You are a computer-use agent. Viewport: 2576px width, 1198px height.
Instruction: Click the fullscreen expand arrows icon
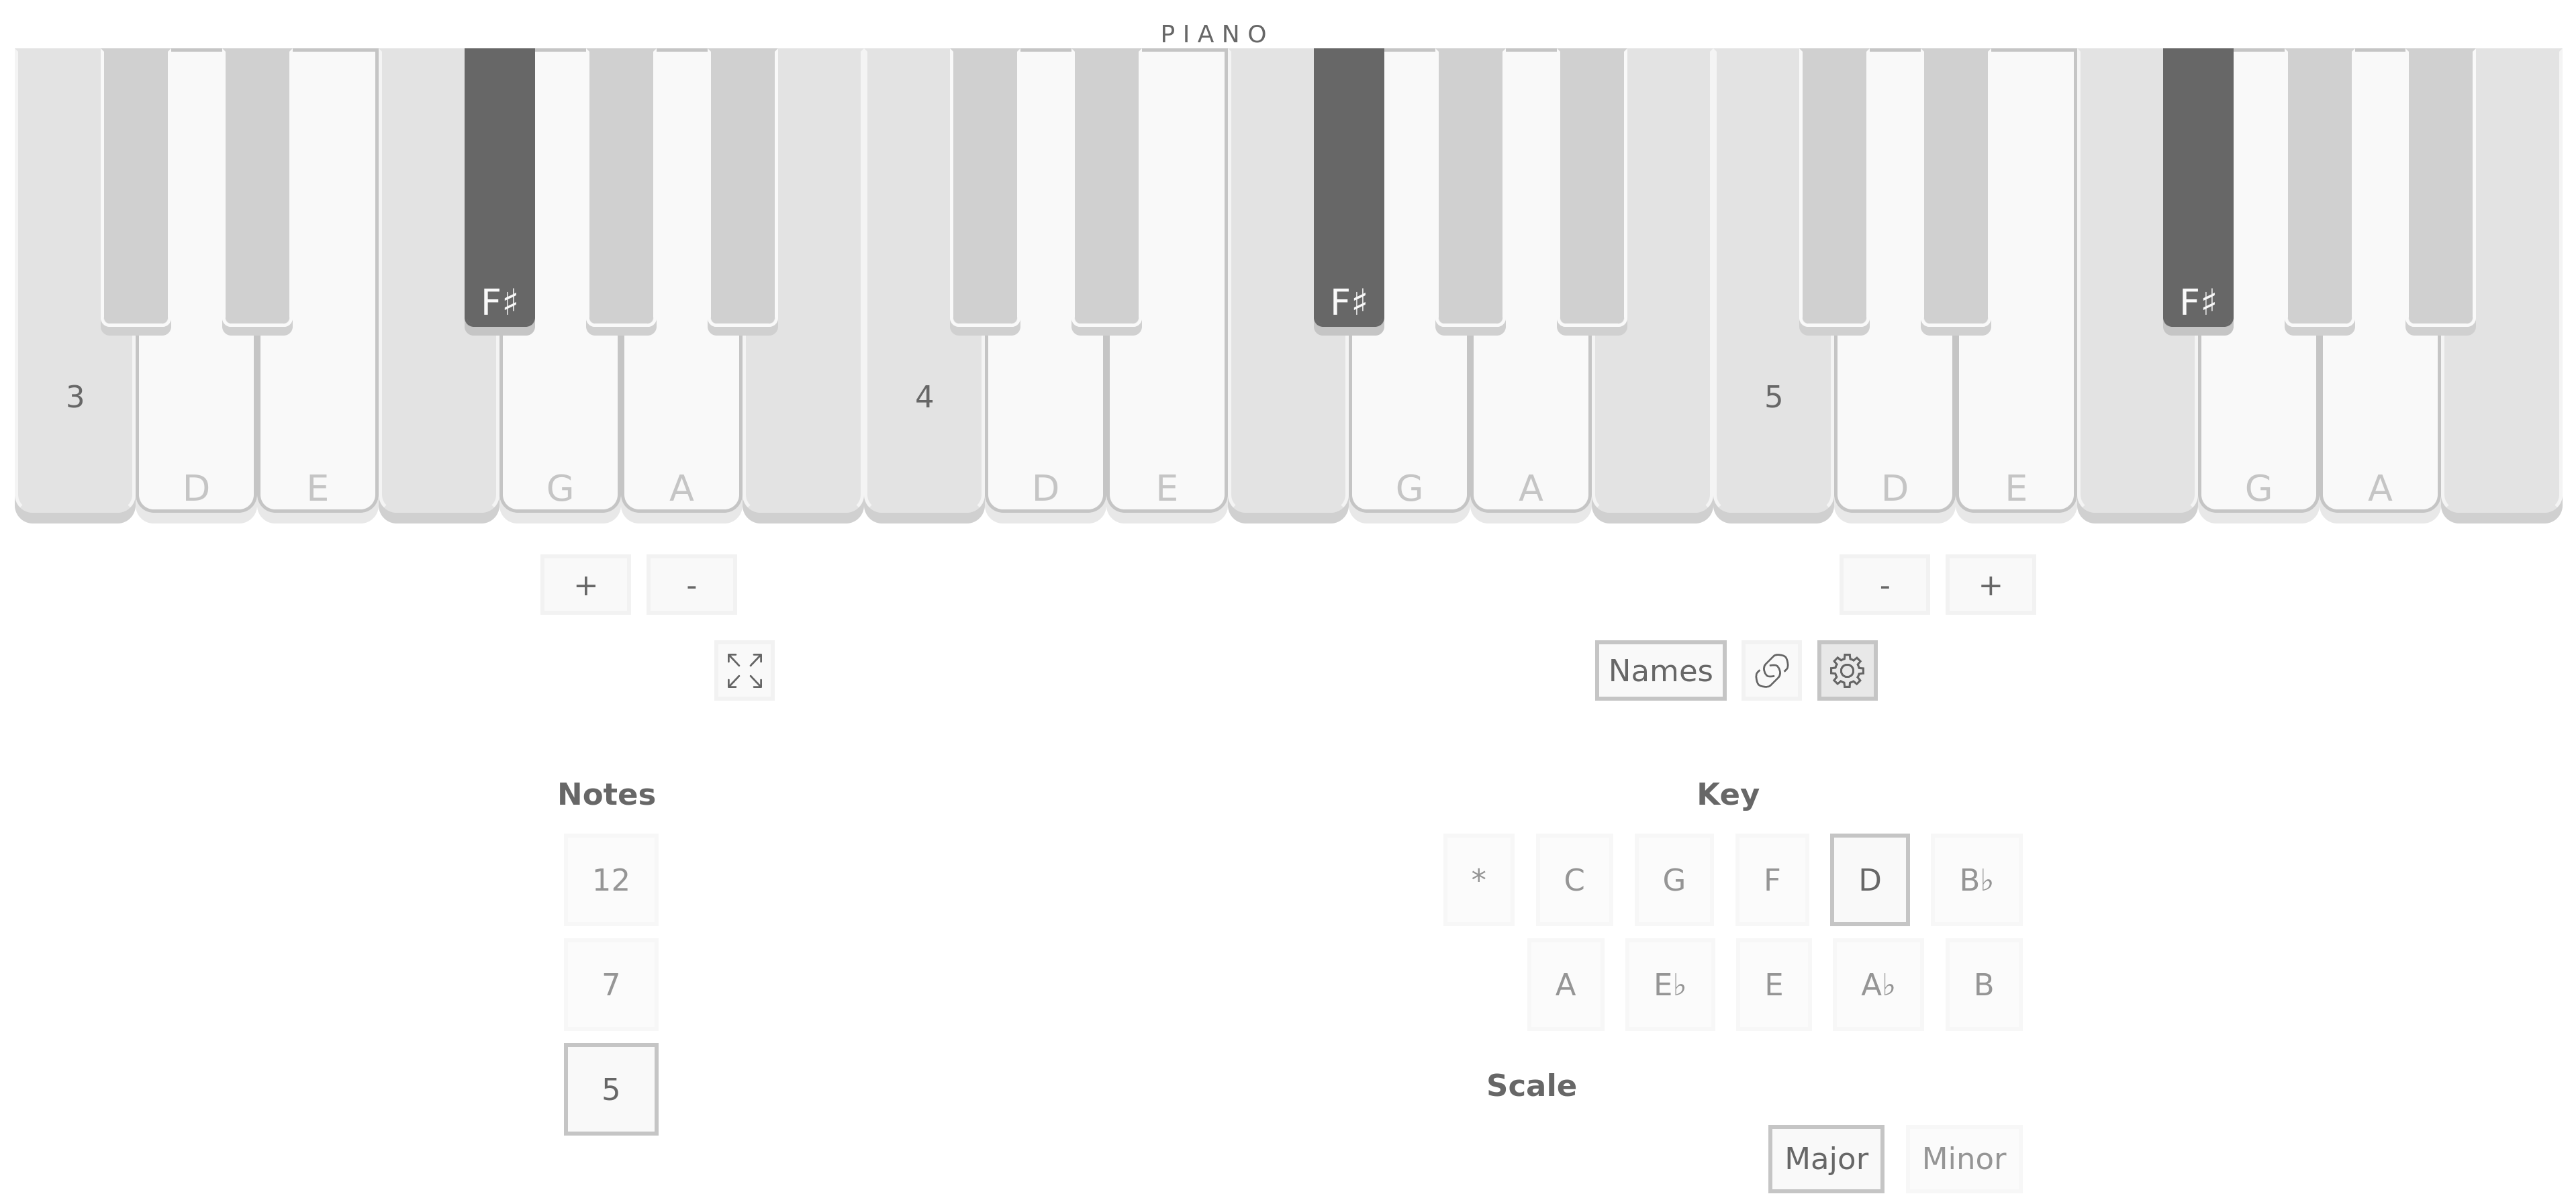point(744,670)
